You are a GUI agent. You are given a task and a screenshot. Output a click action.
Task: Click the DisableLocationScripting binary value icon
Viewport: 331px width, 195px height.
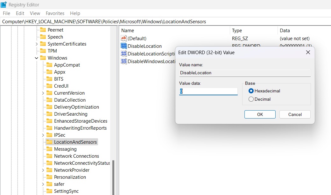[123, 54]
